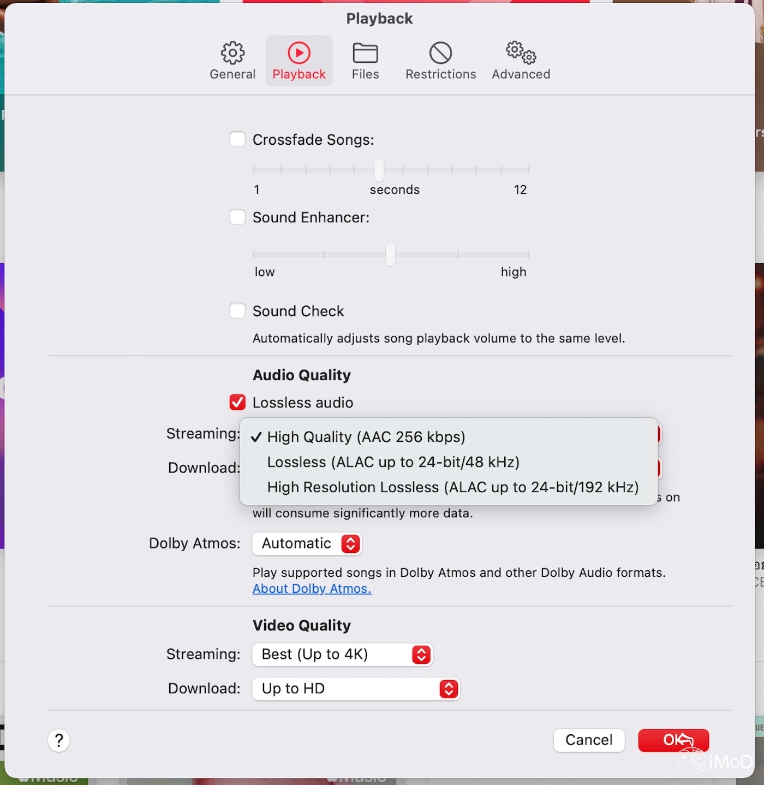764x785 pixels.
Task: Open the Files folder icon
Action: tap(365, 54)
